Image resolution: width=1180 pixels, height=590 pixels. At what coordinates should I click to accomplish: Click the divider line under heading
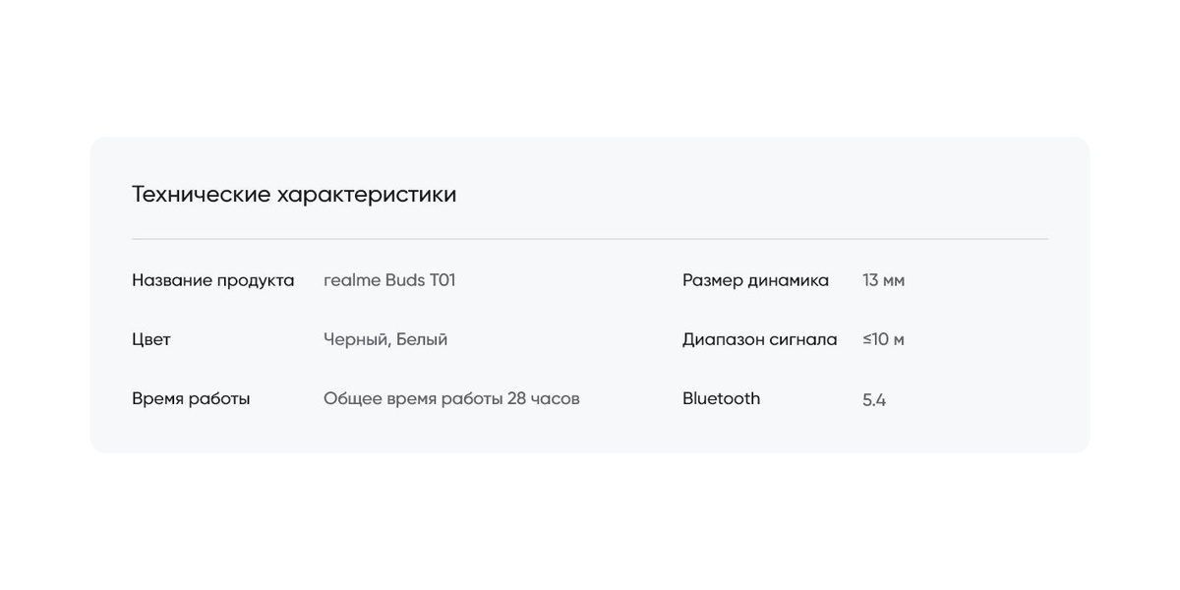coord(590,239)
